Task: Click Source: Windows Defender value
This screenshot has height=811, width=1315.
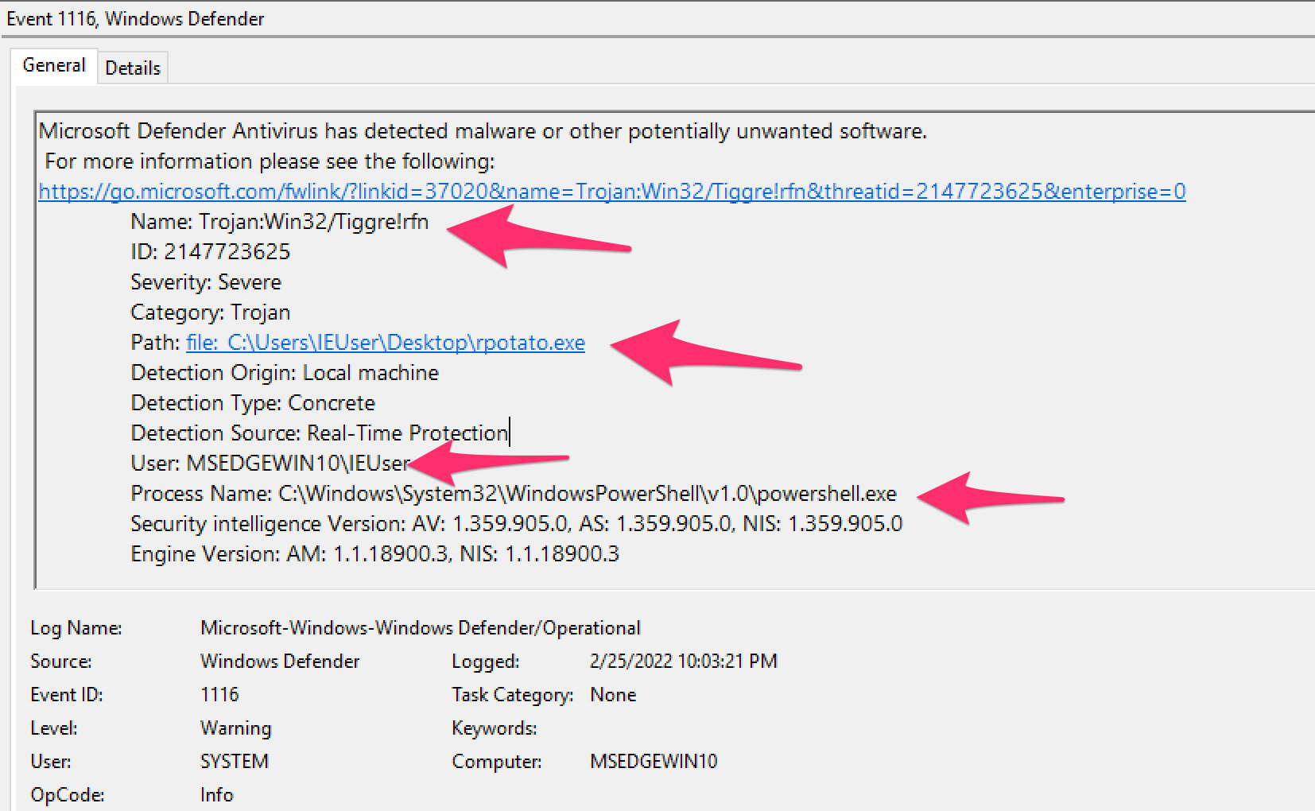Action: [279, 661]
